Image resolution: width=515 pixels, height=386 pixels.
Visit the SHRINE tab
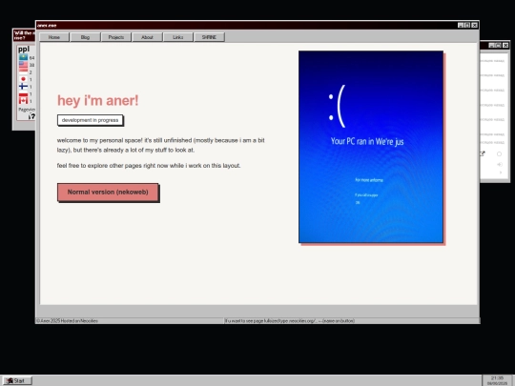[209, 37]
